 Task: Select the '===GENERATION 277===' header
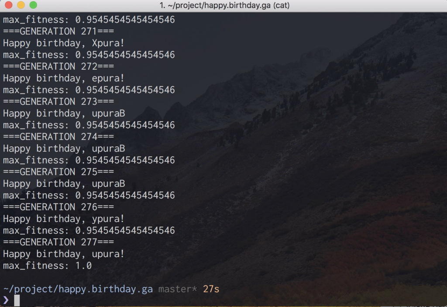click(58, 242)
